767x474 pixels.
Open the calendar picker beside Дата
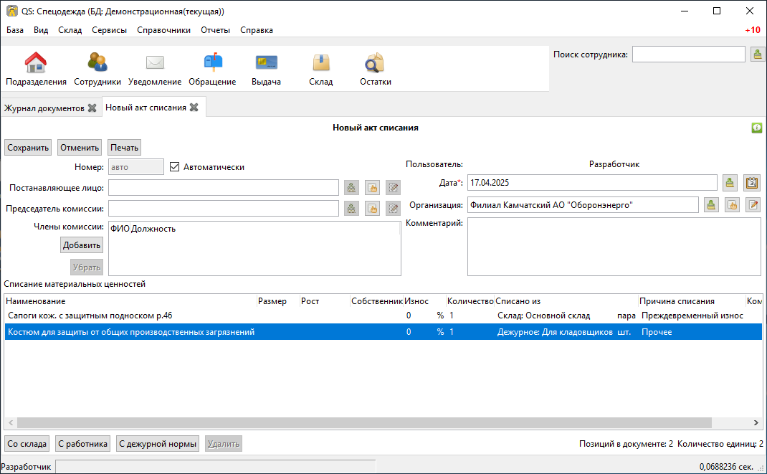pos(751,183)
